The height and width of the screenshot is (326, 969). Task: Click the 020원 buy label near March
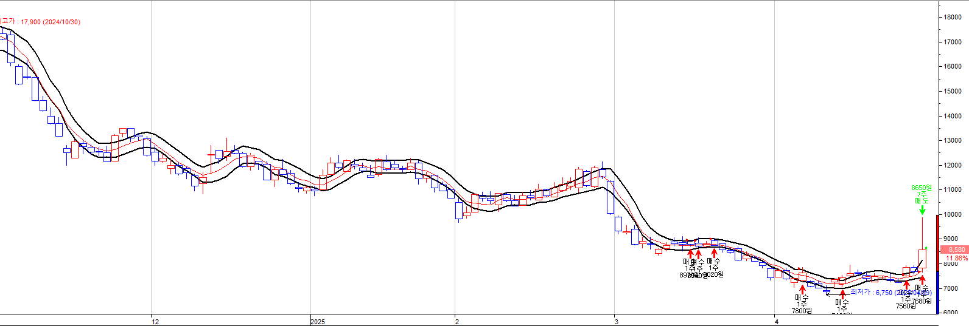pyautogui.click(x=713, y=274)
